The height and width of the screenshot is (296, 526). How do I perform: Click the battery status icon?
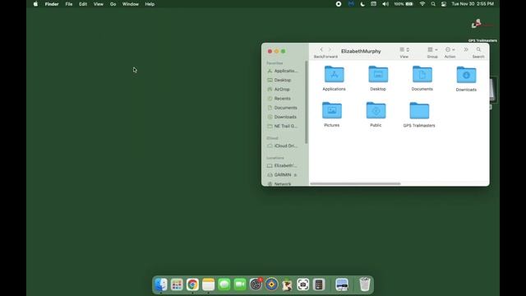point(404,4)
